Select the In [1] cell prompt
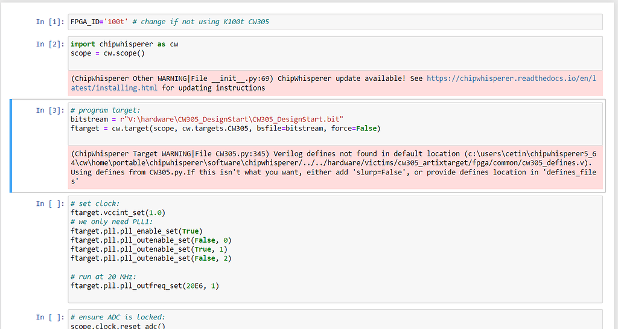Screen dimensions: 618x329 click(x=48, y=22)
